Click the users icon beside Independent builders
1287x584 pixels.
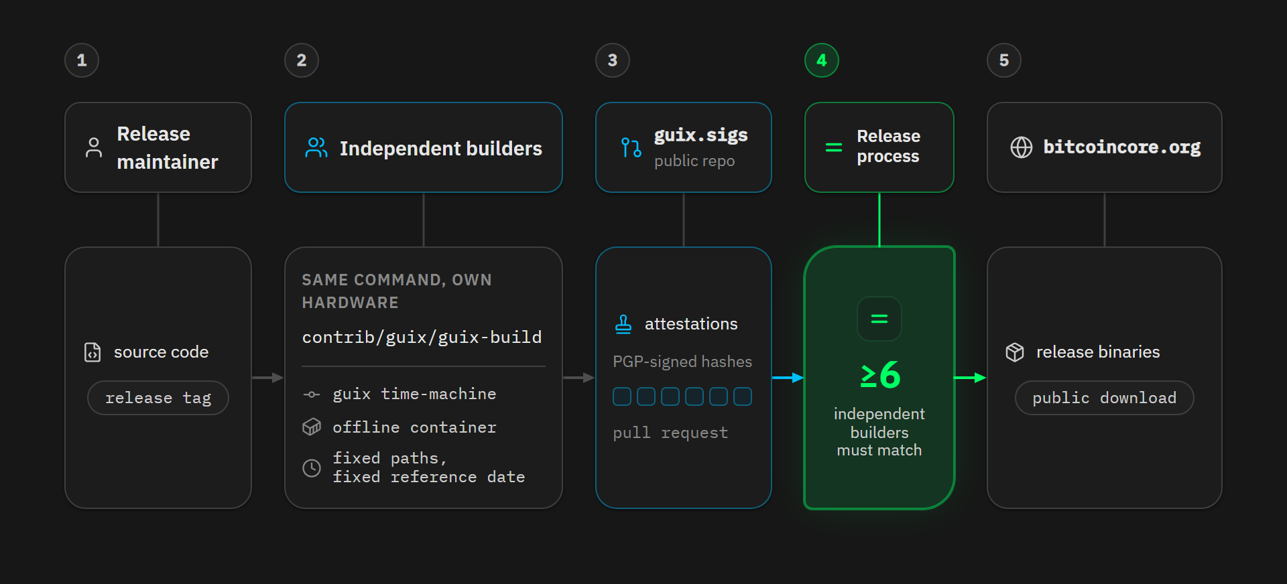tap(316, 147)
